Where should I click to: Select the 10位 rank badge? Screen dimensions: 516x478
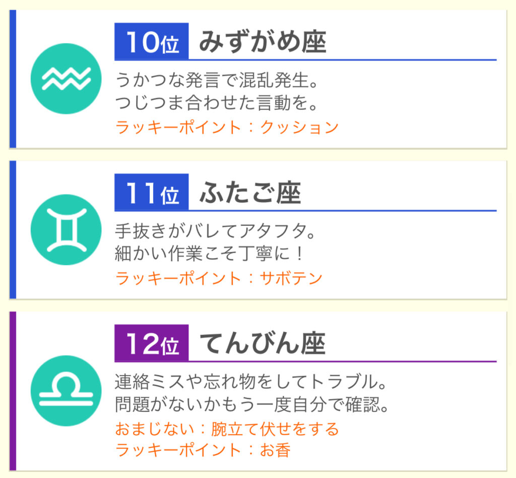tap(151, 41)
